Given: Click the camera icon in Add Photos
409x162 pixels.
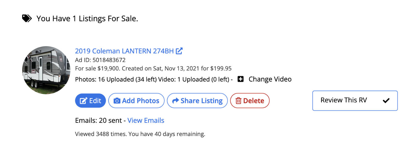Looking at the screenshot, I should pyautogui.click(x=117, y=101).
